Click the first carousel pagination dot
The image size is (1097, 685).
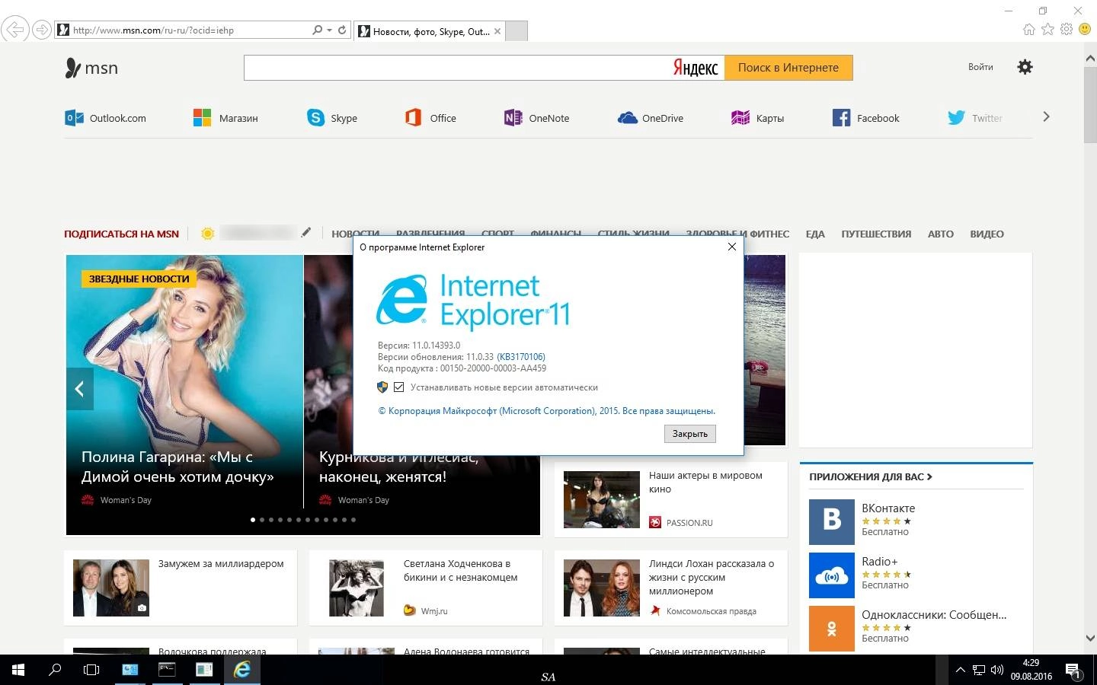tap(253, 520)
